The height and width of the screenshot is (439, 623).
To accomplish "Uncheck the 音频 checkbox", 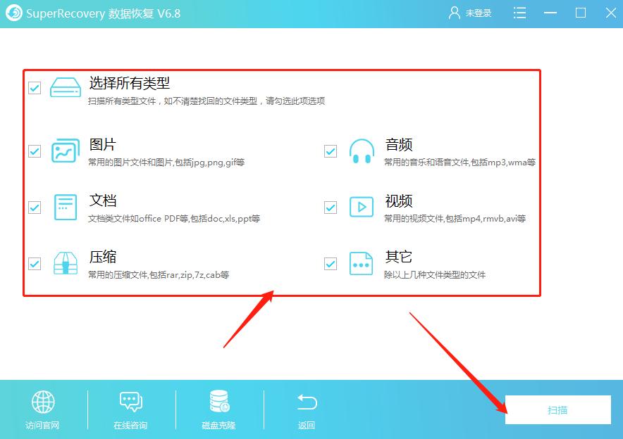I will click(x=330, y=151).
